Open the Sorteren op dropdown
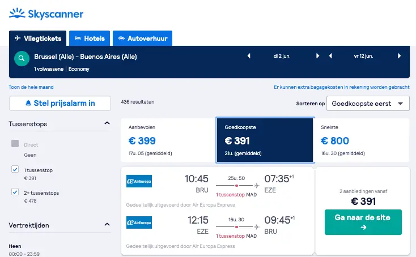This screenshot has height=257, width=416. point(368,104)
